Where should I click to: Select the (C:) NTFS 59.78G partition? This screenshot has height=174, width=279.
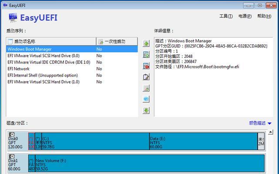[95, 141]
